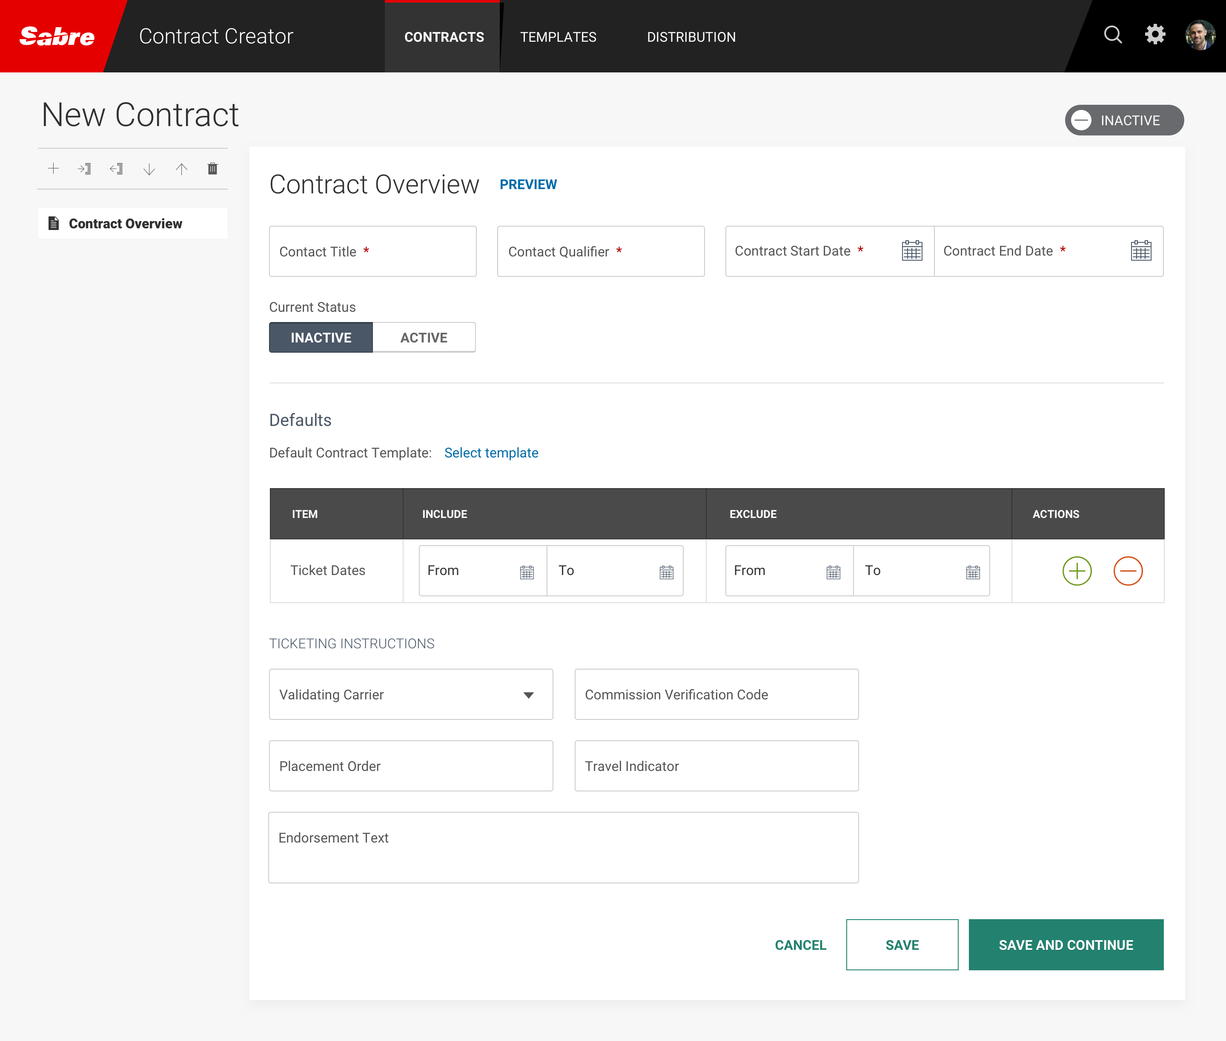Focus the Contract End Date field
Image resolution: width=1226 pixels, height=1041 pixels.
click(x=1048, y=251)
